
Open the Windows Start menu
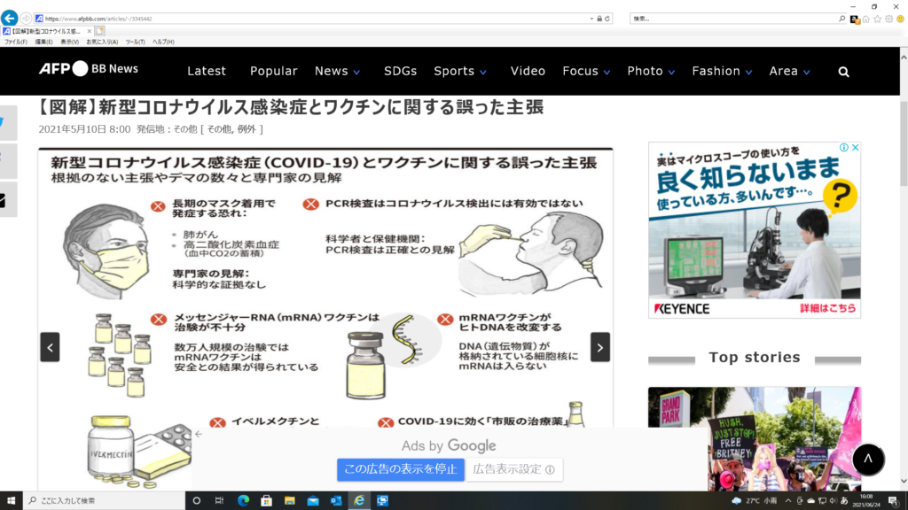click(11, 501)
